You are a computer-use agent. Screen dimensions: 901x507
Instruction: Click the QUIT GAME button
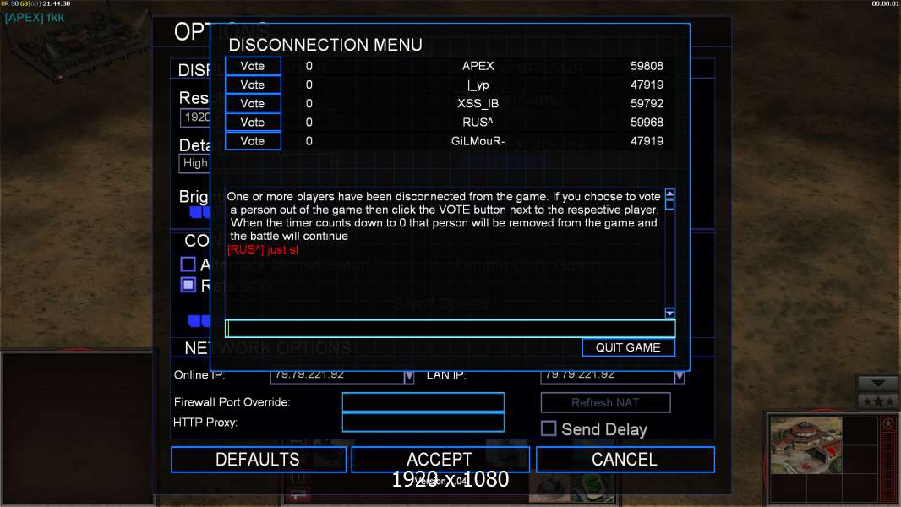(x=628, y=347)
